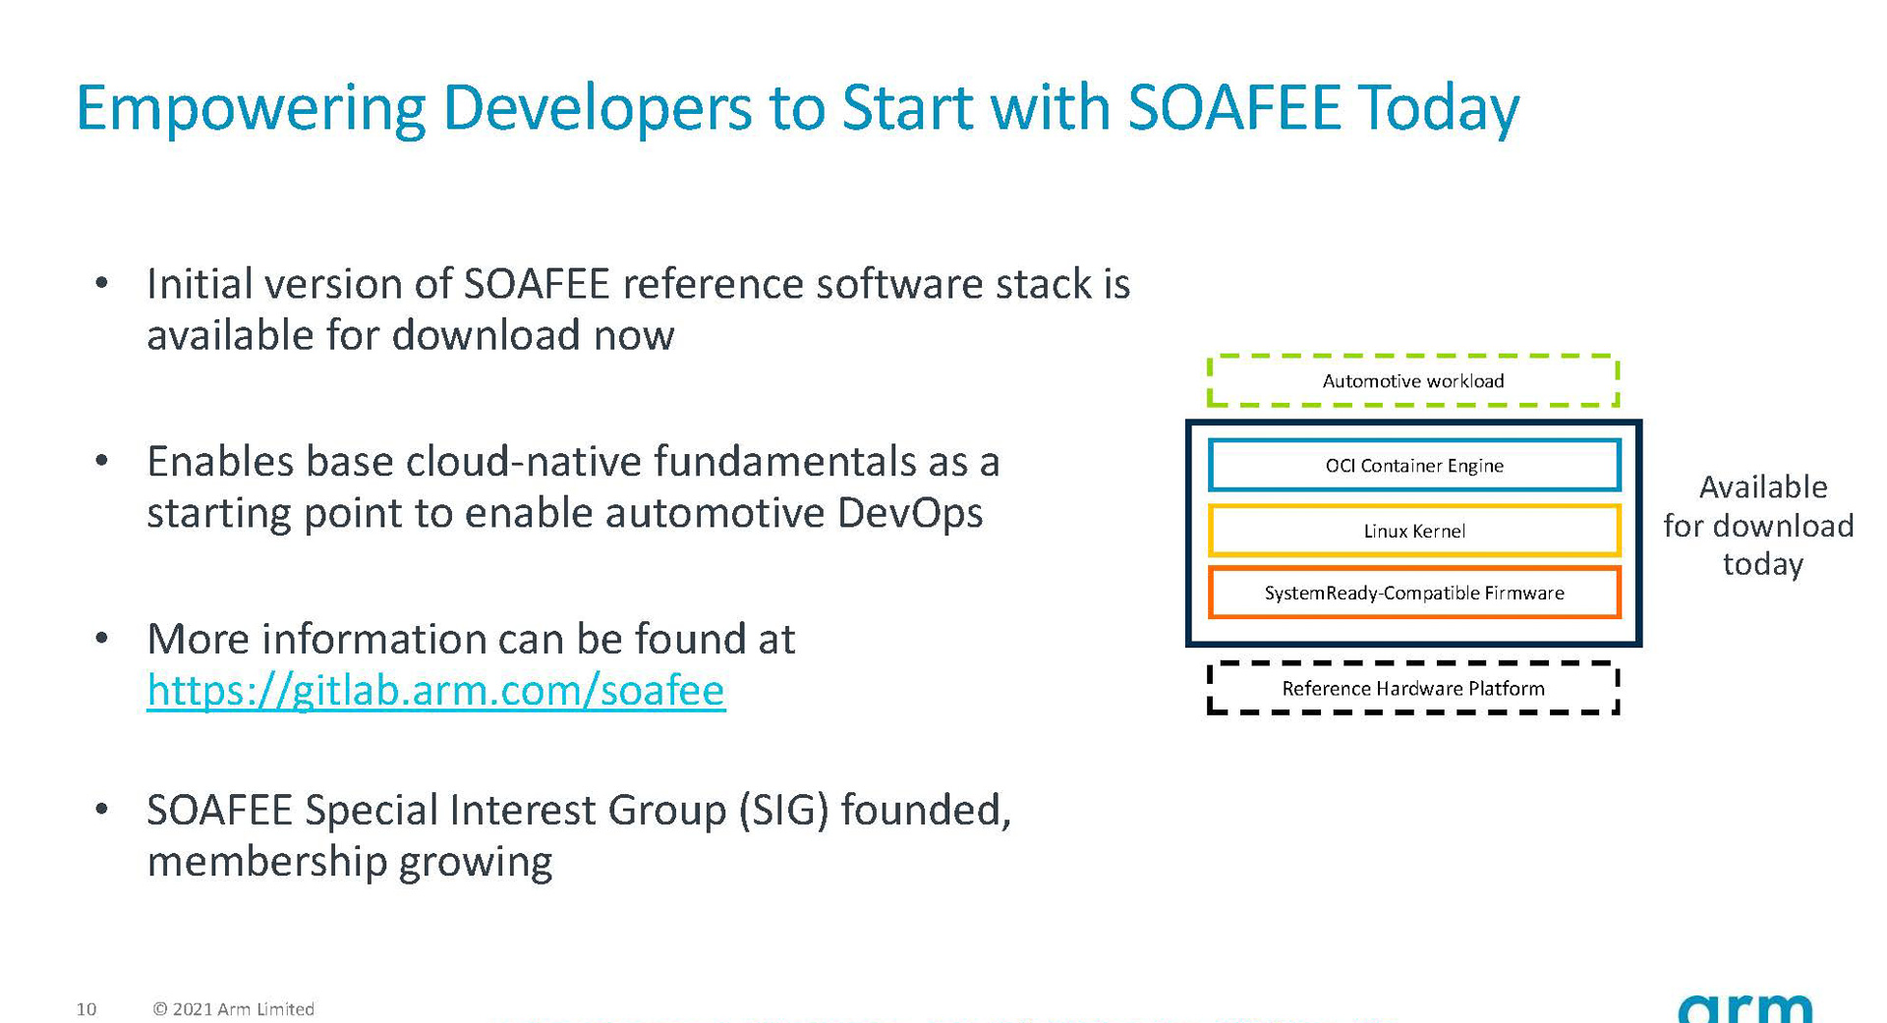Click the SystemReady-Compatible Firmware block

pyautogui.click(x=1413, y=594)
